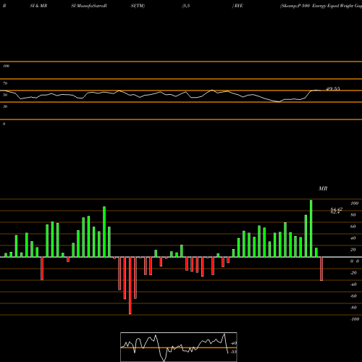Click the 30 level label on RSI axis
This screenshot has height=362, width=362.
point(5,106)
